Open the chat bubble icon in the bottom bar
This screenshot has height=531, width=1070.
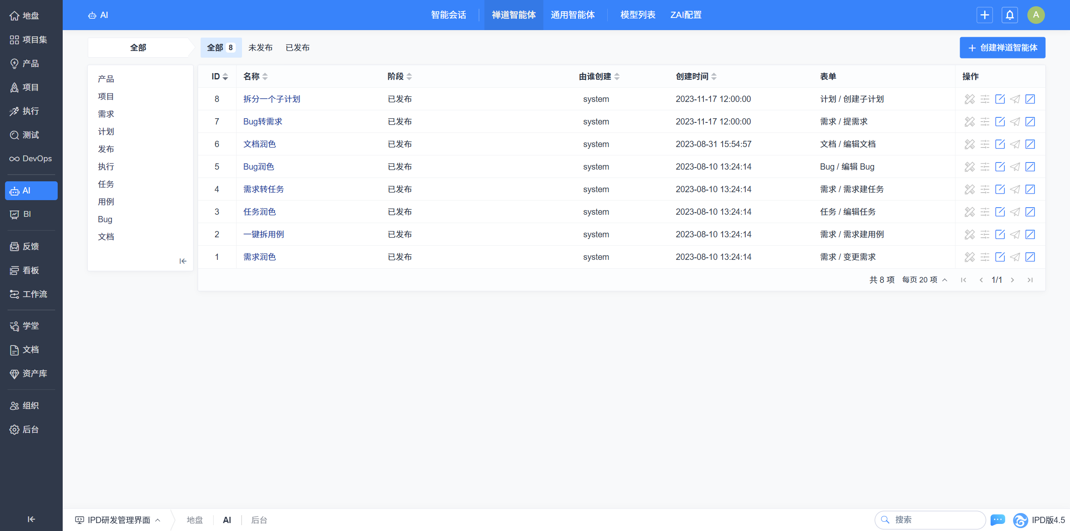(x=998, y=520)
